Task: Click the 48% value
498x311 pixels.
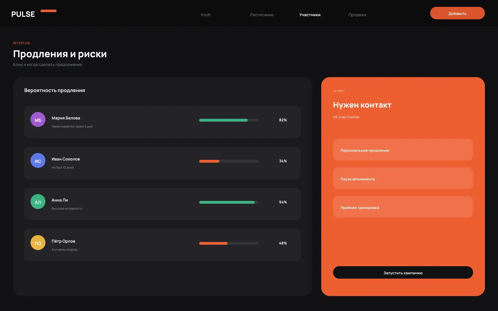Action: pyautogui.click(x=283, y=243)
